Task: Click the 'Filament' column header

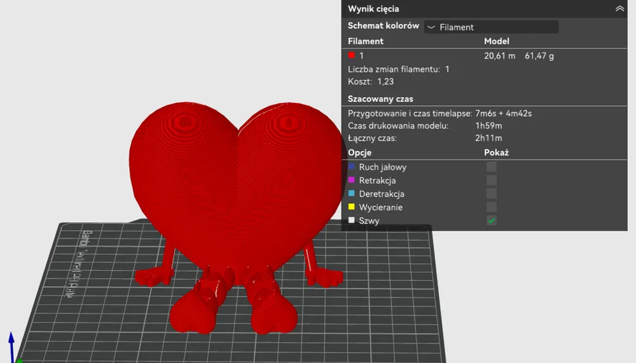Action: coord(366,41)
